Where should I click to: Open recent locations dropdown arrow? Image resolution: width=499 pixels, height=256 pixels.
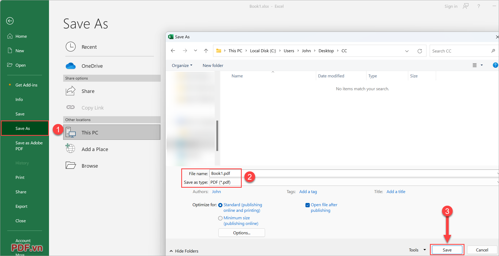click(x=195, y=51)
